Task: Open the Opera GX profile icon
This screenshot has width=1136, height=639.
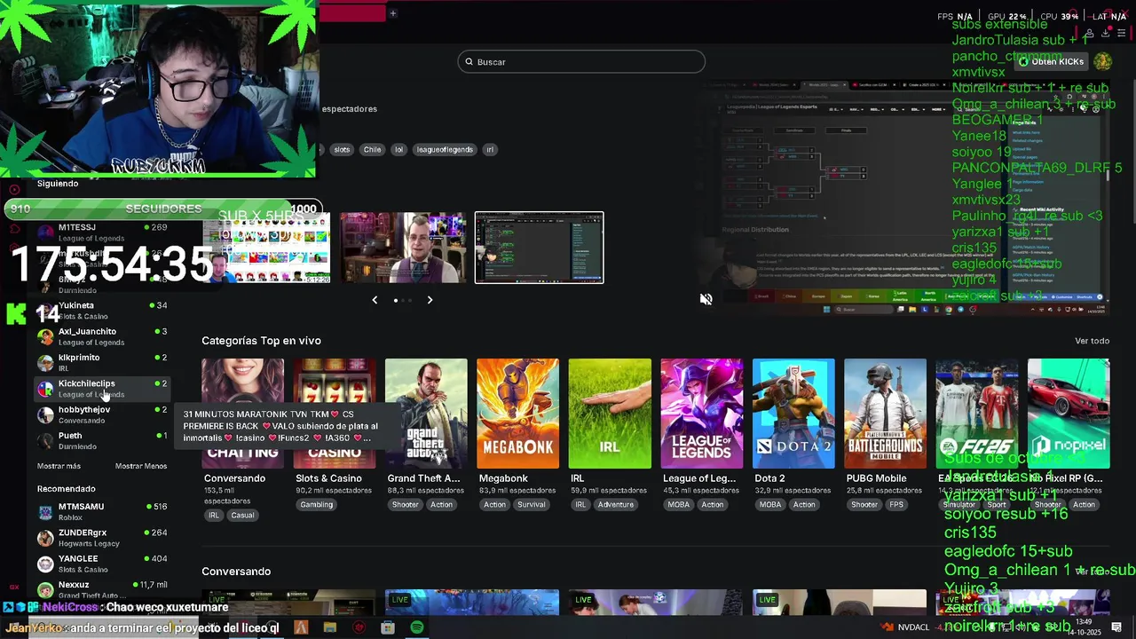Action: click(x=1089, y=34)
